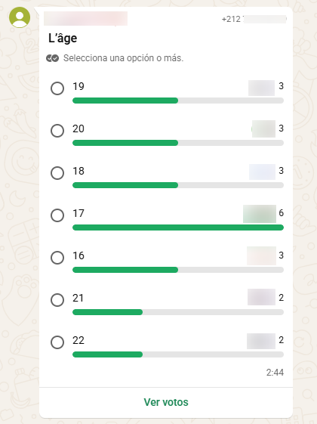
Task: Click the +212 phone number
Action: pyautogui.click(x=254, y=19)
